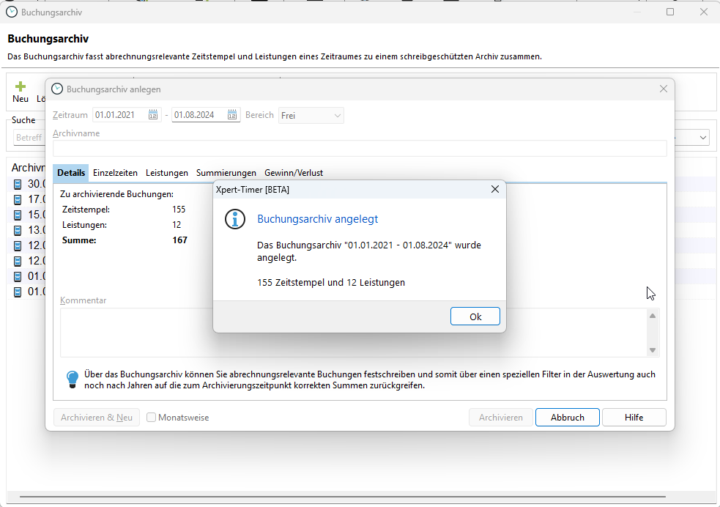720x507 pixels.
Task: Open the dropdown at right of search bar
Action: (x=703, y=137)
